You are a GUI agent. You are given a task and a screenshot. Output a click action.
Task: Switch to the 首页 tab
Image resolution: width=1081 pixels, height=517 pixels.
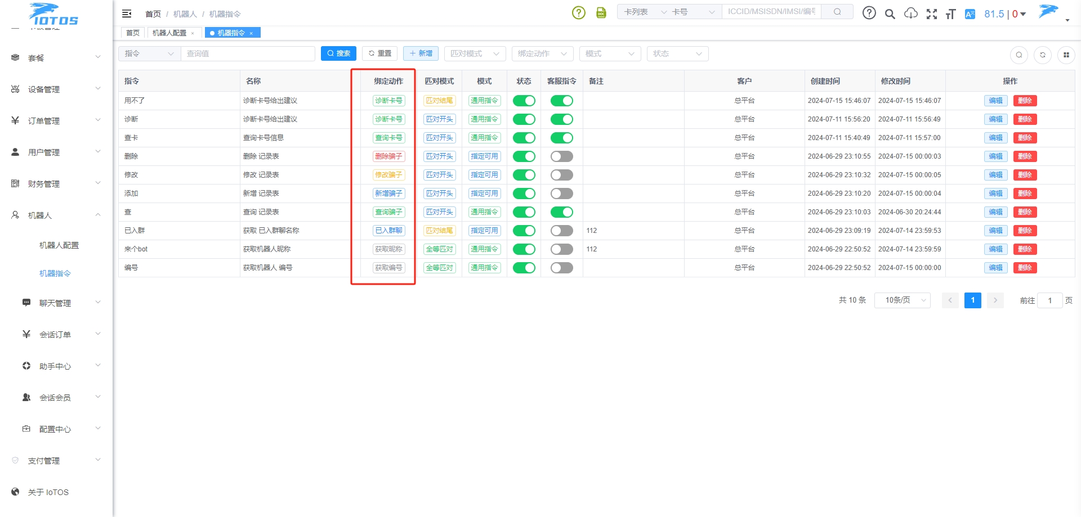[133, 33]
